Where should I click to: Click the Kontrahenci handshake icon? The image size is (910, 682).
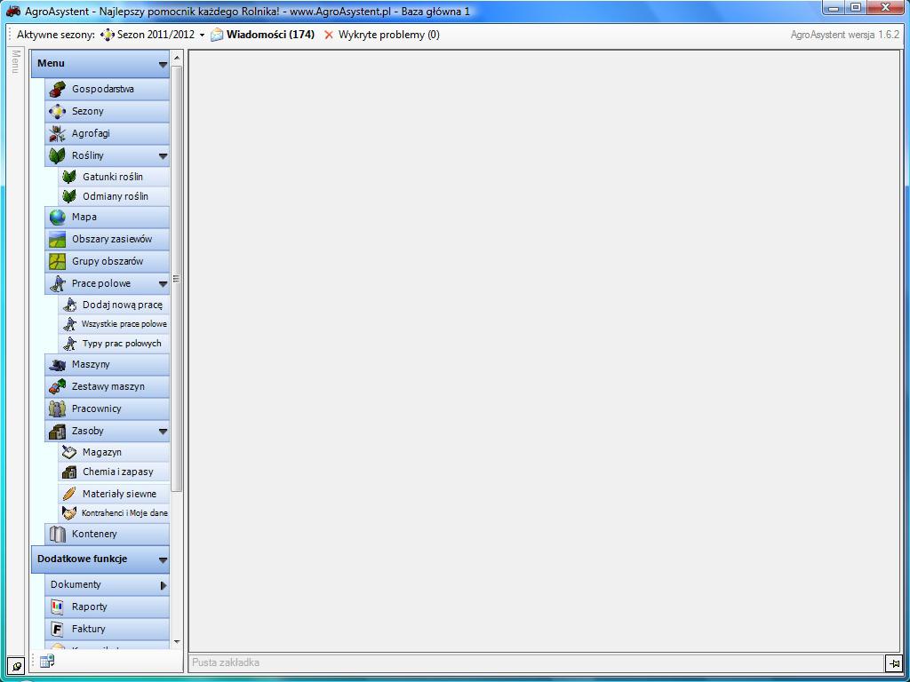pyautogui.click(x=69, y=512)
